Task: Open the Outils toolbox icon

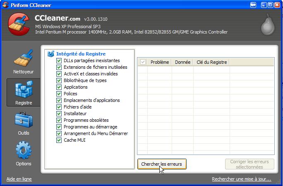Action: 24,120
